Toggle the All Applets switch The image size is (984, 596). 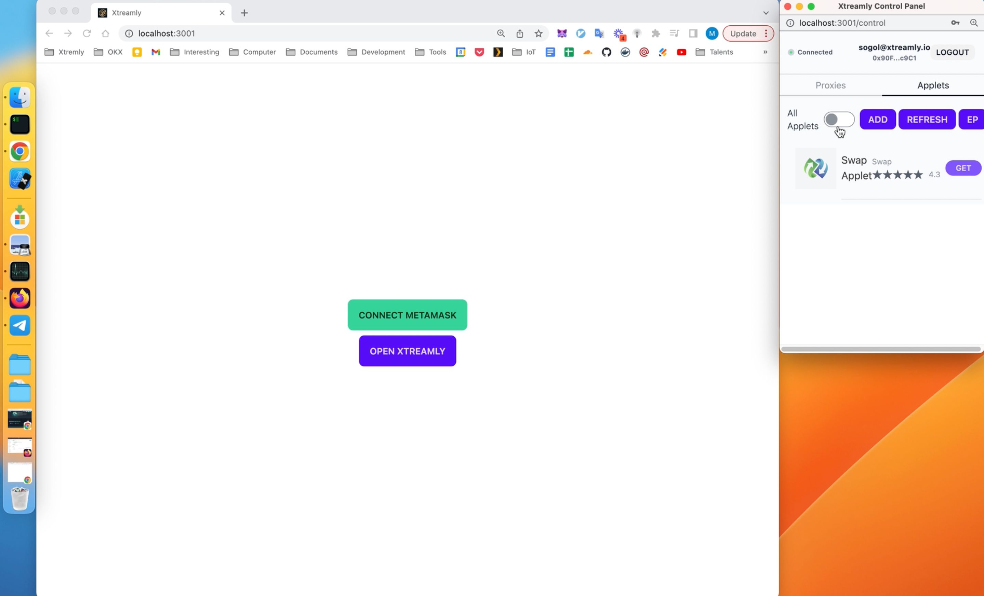[838, 120]
